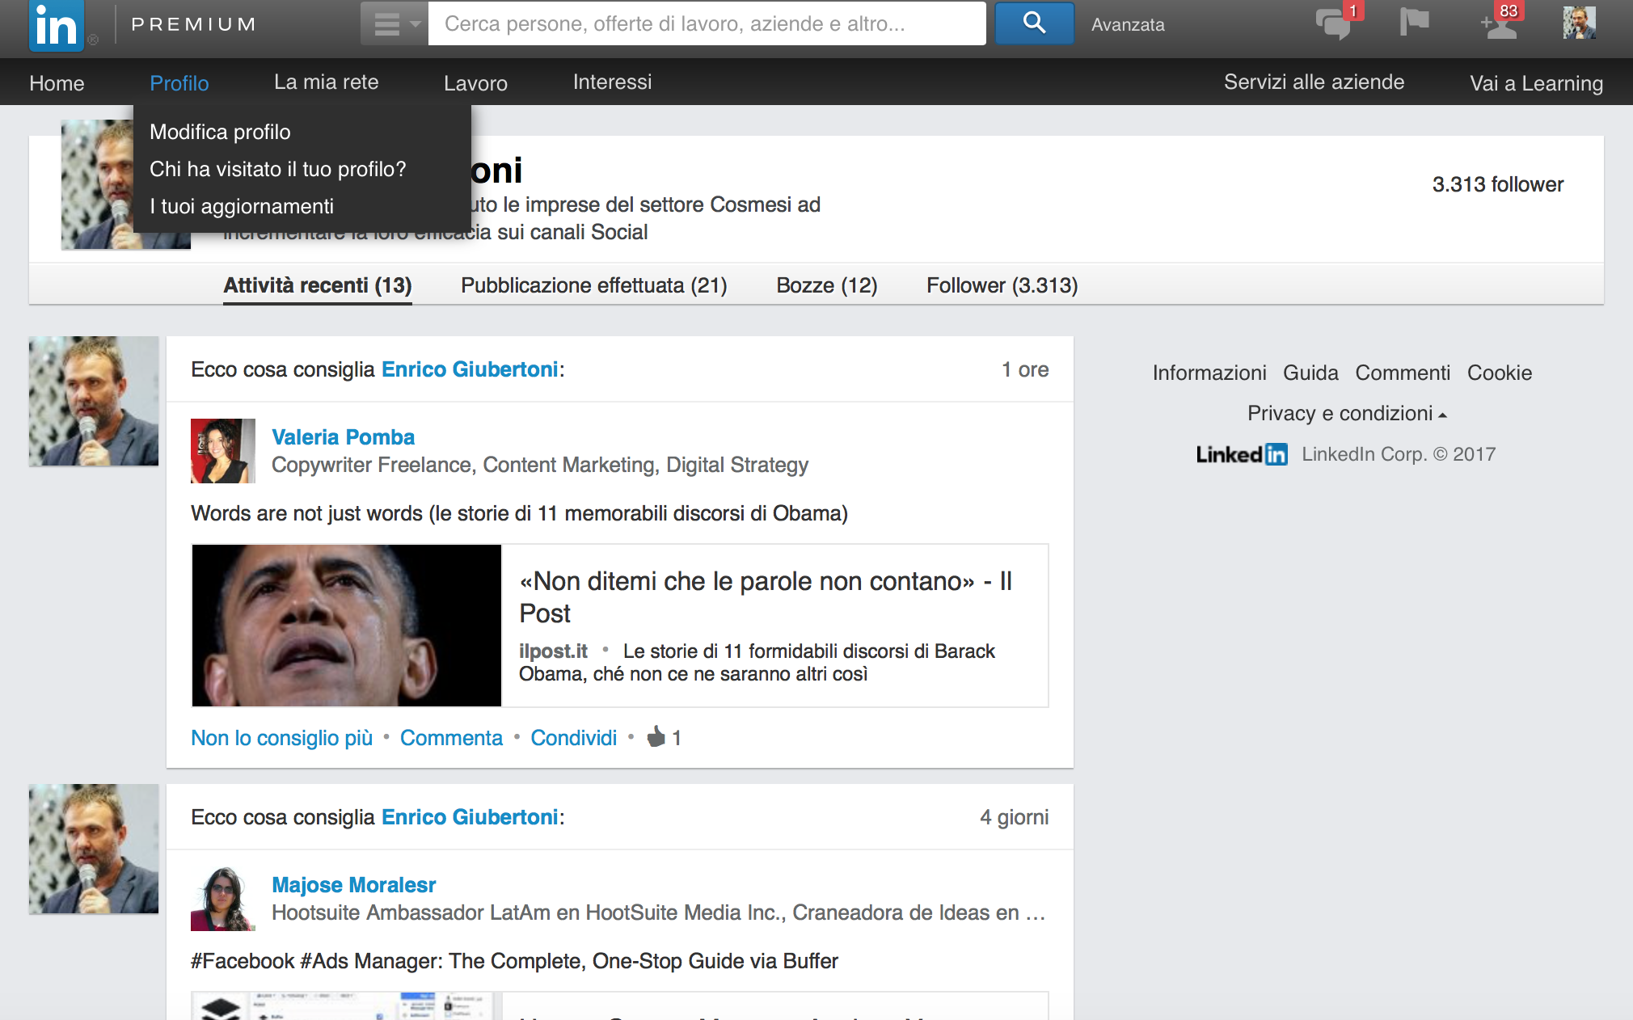Click the profile avatar in top bar

(x=1579, y=23)
